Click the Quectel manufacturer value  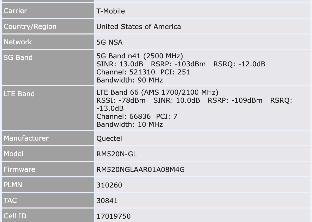tap(109, 138)
